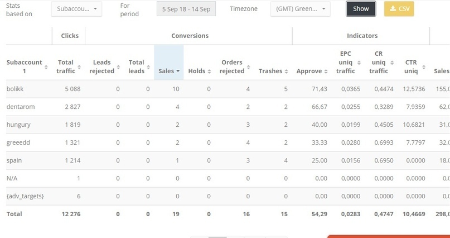
Task: Click greeedd Approve value 33,33
Action: click(320, 142)
